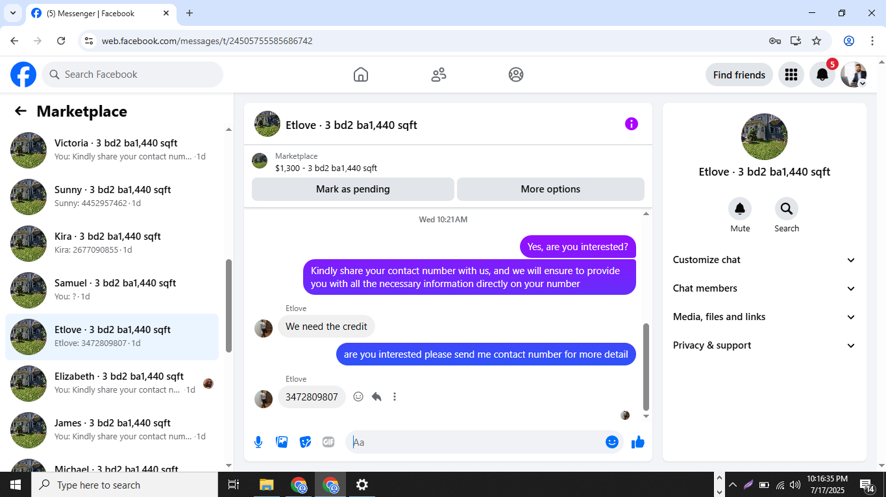Open the James conversation
This screenshot has height=497, width=886.
point(112,430)
